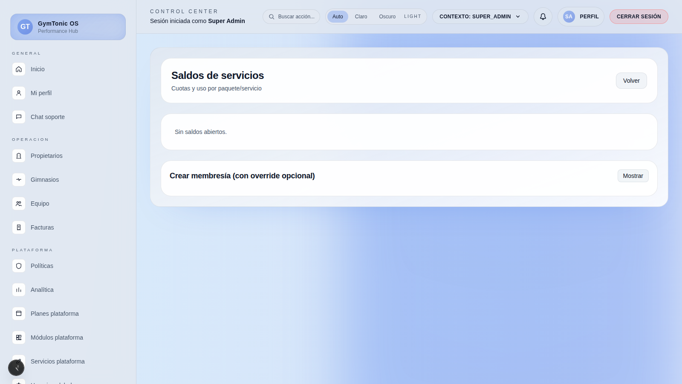
Task: Open the Políticas shield icon
Action: 19,266
